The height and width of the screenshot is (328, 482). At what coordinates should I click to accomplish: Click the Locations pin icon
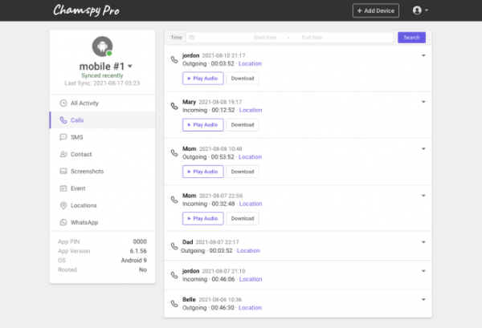click(63, 205)
